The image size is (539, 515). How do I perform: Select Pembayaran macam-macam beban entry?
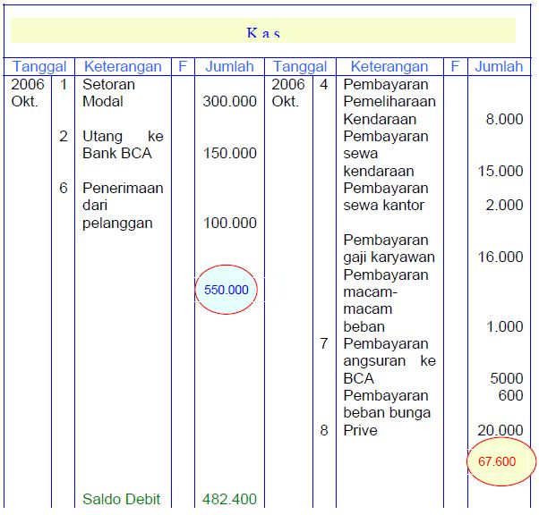click(x=386, y=300)
